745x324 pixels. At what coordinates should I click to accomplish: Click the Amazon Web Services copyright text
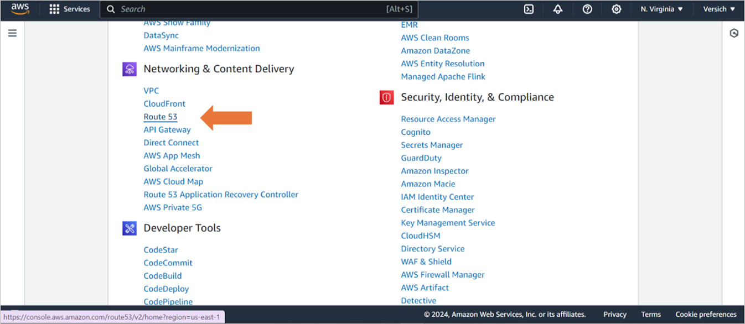click(x=505, y=315)
